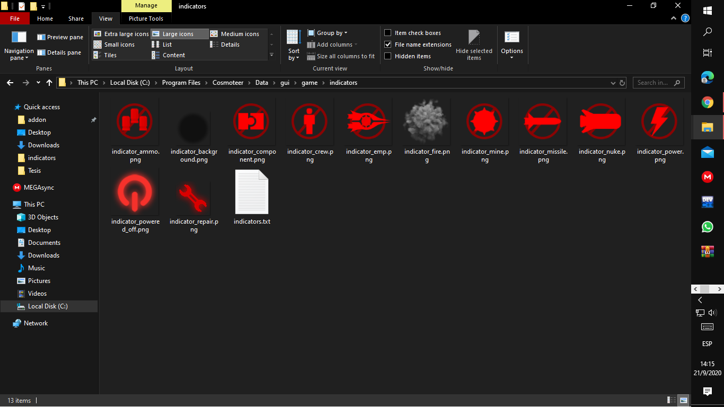Open WhatsApp from the taskbar
The width and height of the screenshot is (724, 407).
(x=707, y=227)
